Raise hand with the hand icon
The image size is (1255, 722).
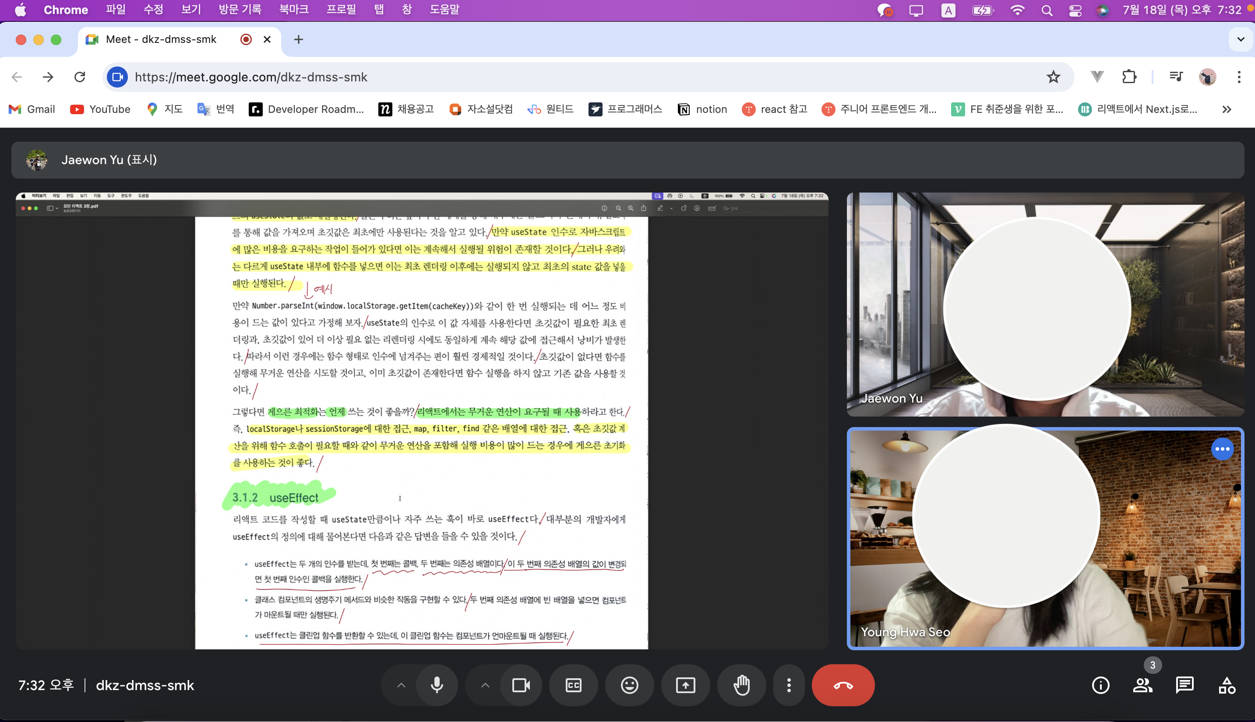[741, 685]
